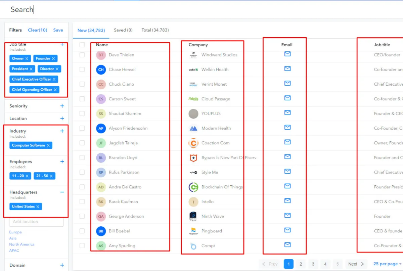Image resolution: width=403 pixels, height=271 pixels.
Task: Click Amy Spurling's email envelope icon
Action: coord(287,245)
